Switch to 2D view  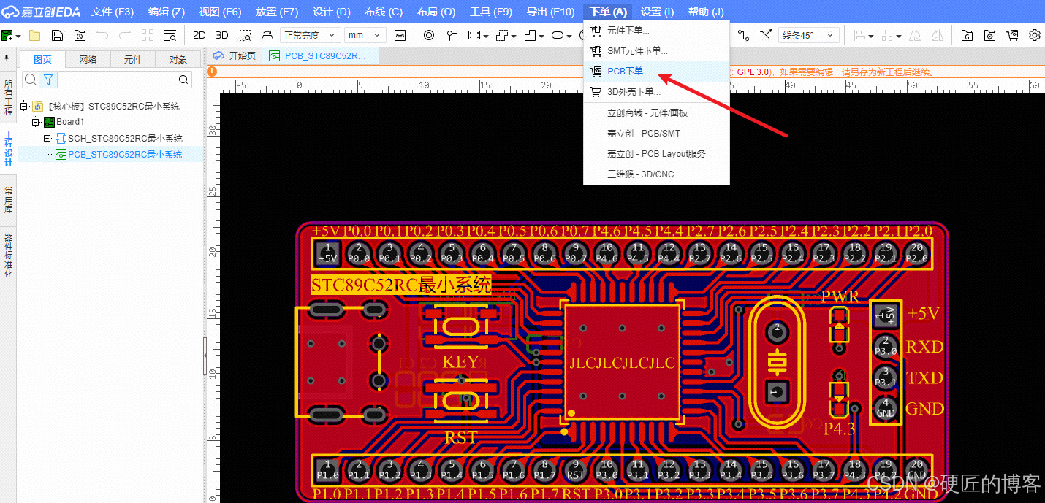click(199, 35)
